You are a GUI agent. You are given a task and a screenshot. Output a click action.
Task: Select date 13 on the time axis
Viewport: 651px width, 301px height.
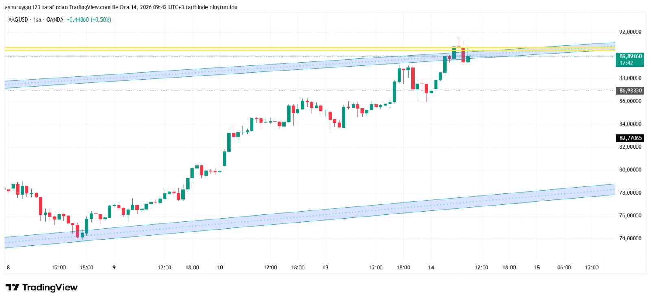tap(325, 267)
